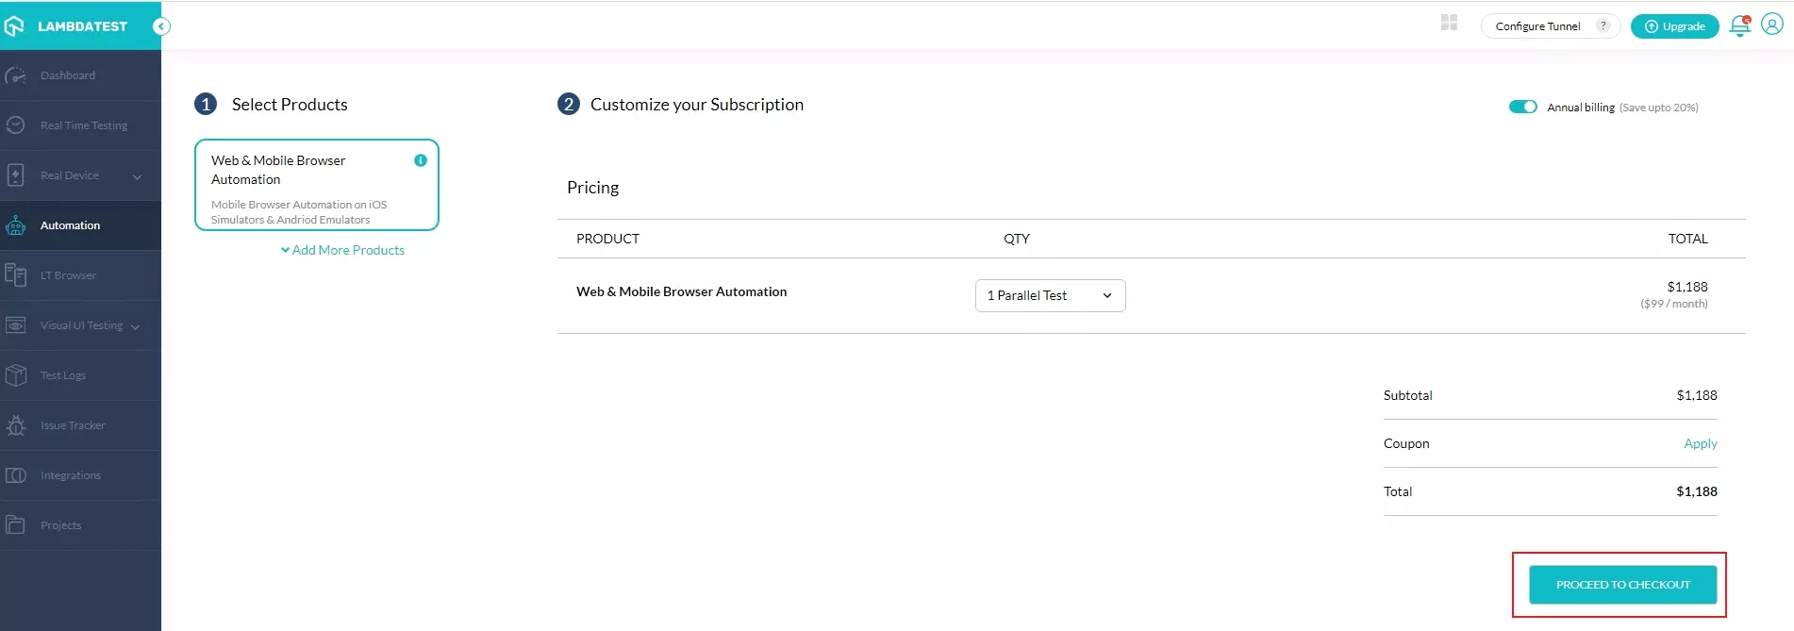Click the Customize your Subscription heading

tap(696, 105)
